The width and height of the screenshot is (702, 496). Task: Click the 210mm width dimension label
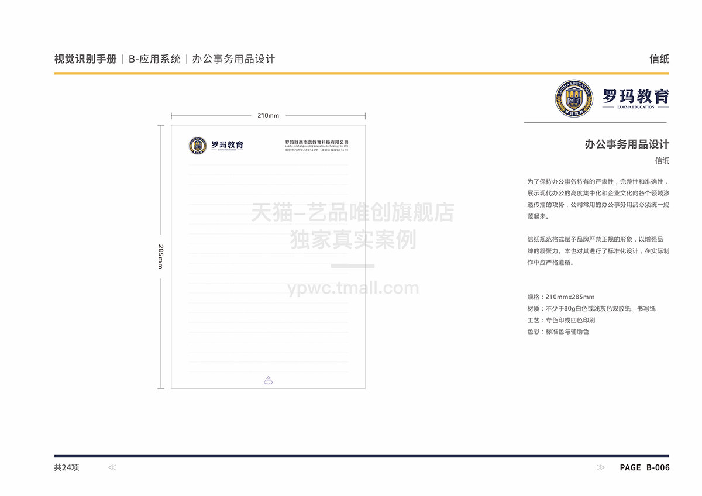tap(268, 115)
